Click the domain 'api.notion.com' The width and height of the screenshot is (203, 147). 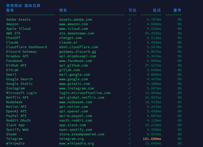pyautogui.click(x=74, y=107)
